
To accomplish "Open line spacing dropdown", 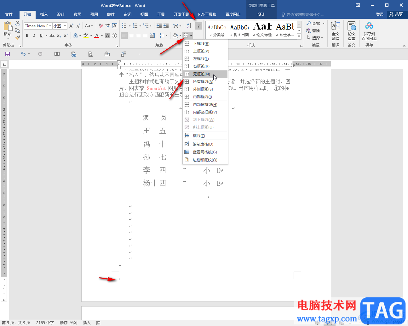I will (x=163, y=36).
